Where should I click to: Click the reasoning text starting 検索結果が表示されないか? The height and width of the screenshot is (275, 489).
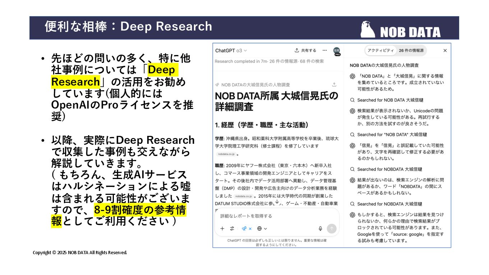pos(400,117)
